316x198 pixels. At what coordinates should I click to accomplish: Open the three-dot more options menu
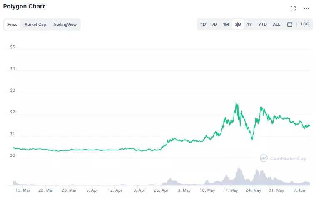(x=306, y=8)
